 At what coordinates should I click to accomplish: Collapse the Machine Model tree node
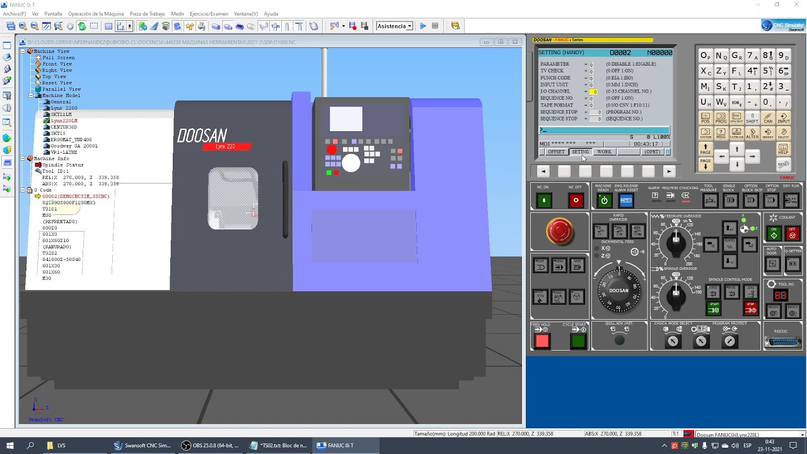point(30,95)
